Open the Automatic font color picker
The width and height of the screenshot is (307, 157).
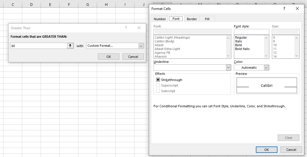click(x=266, y=68)
